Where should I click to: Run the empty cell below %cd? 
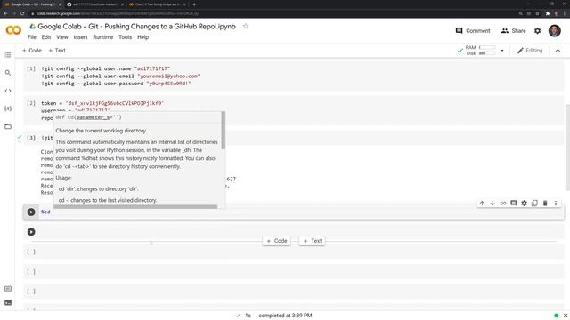(31, 232)
